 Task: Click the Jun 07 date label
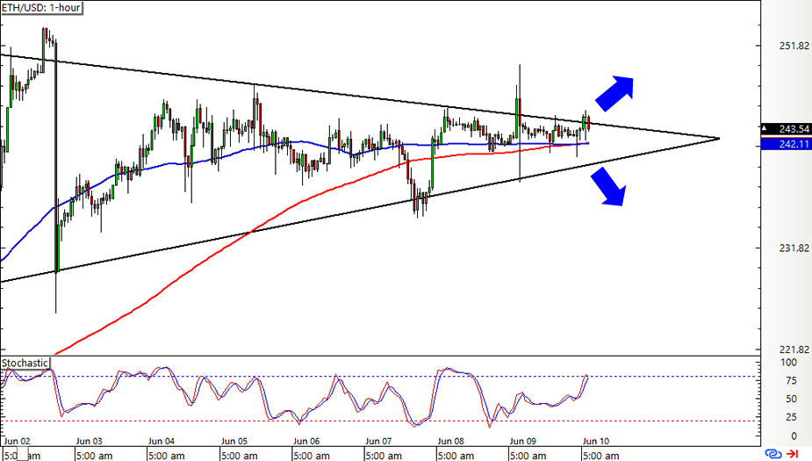(378, 442)
